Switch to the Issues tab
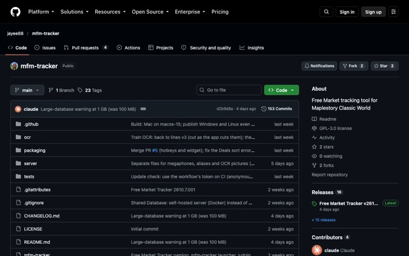The image size is (409, 256). pos(45,48)
